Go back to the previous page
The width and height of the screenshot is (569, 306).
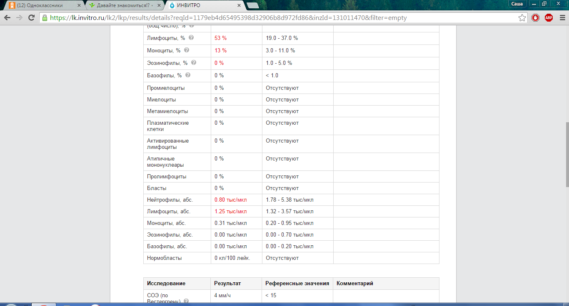pyautogui.click(x=7, y=18)
